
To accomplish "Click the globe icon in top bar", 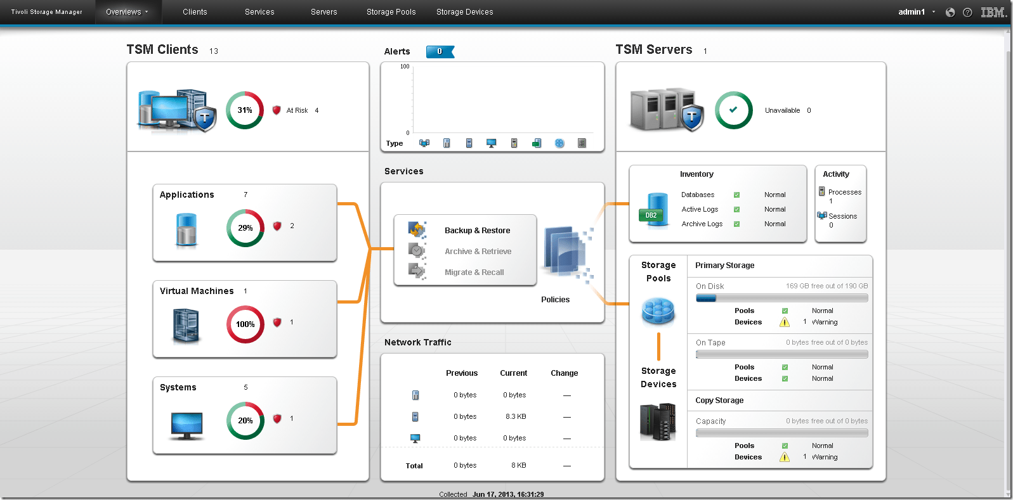I will tap(950, 12).
